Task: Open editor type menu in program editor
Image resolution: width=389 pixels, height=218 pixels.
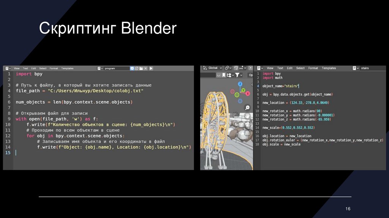Action: click(8, 68)
